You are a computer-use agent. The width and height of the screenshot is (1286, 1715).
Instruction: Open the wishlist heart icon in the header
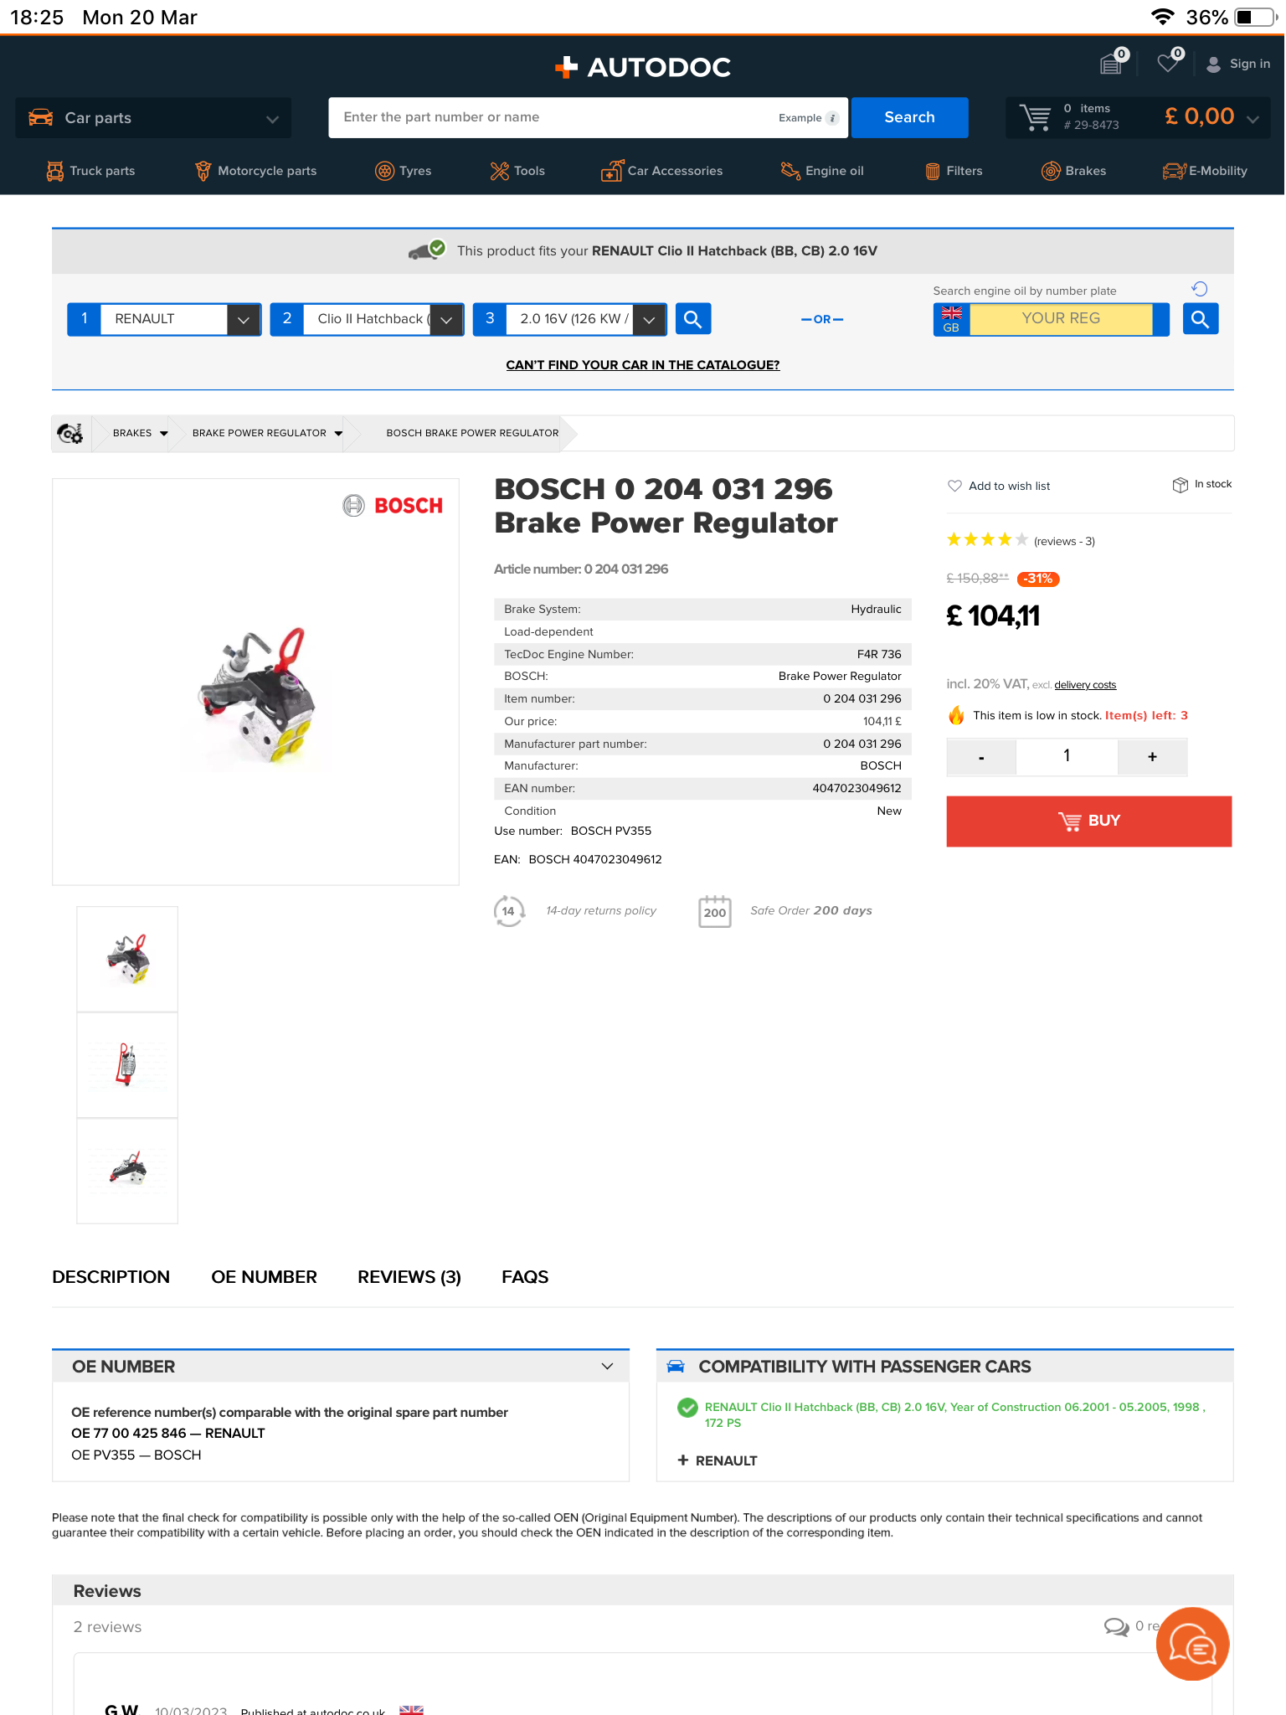(1168, 64)
